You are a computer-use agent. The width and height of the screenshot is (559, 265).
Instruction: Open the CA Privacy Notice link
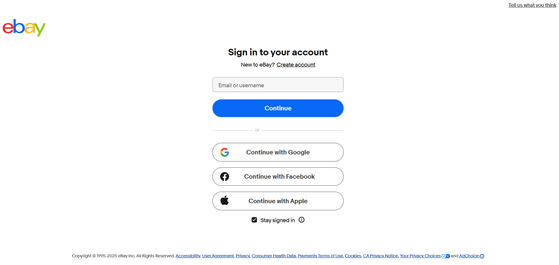pos(380,256)
